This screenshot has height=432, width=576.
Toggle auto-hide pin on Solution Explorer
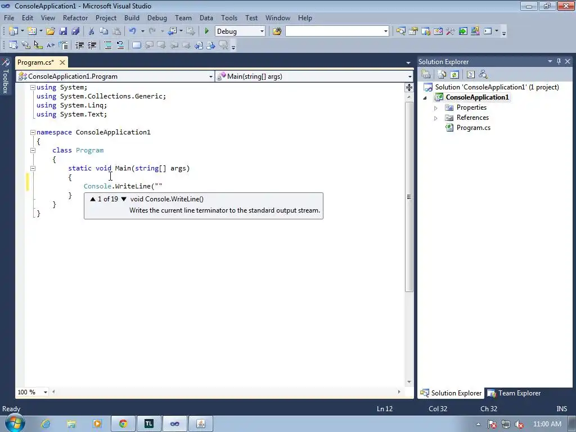click(559, 61)
